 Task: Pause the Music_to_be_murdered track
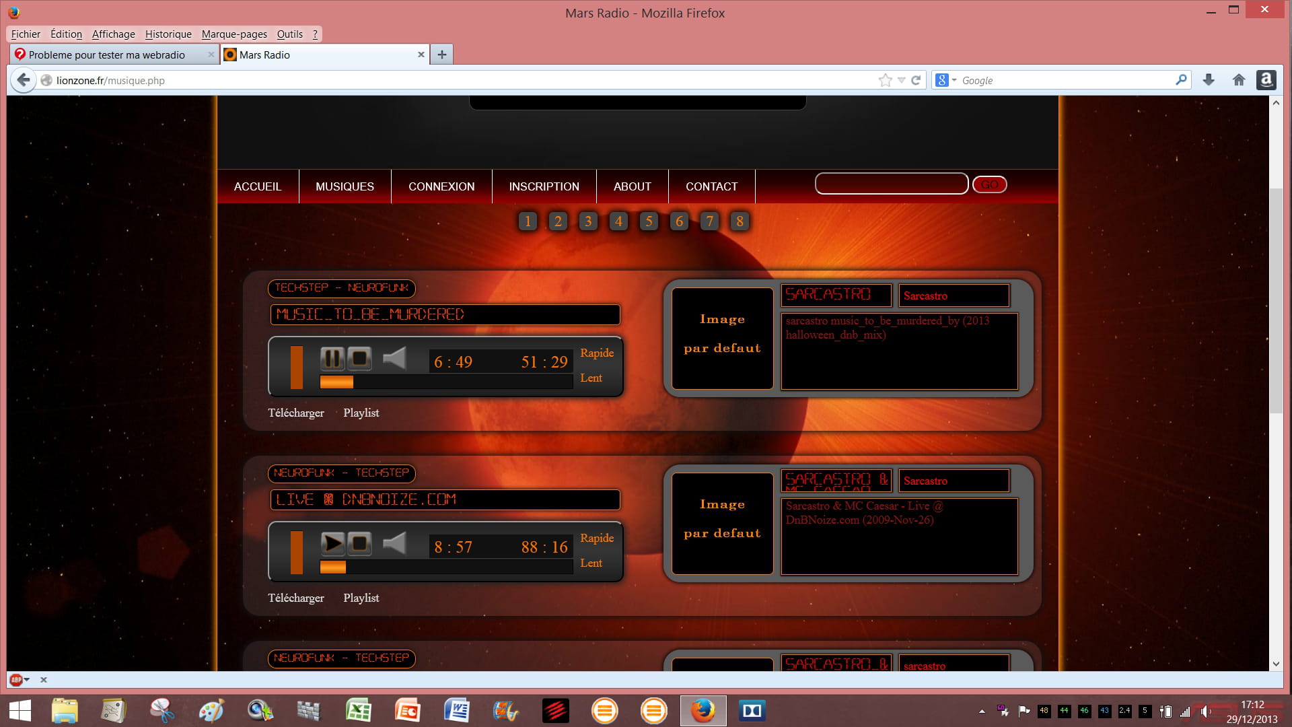[332, 358]
